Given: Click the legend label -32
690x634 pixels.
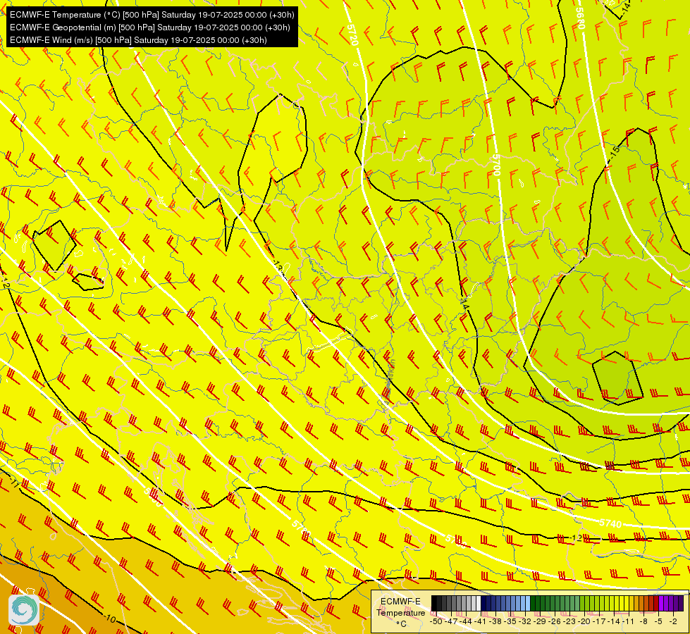Looking at the screenshot, I should [x=525, y=622].
